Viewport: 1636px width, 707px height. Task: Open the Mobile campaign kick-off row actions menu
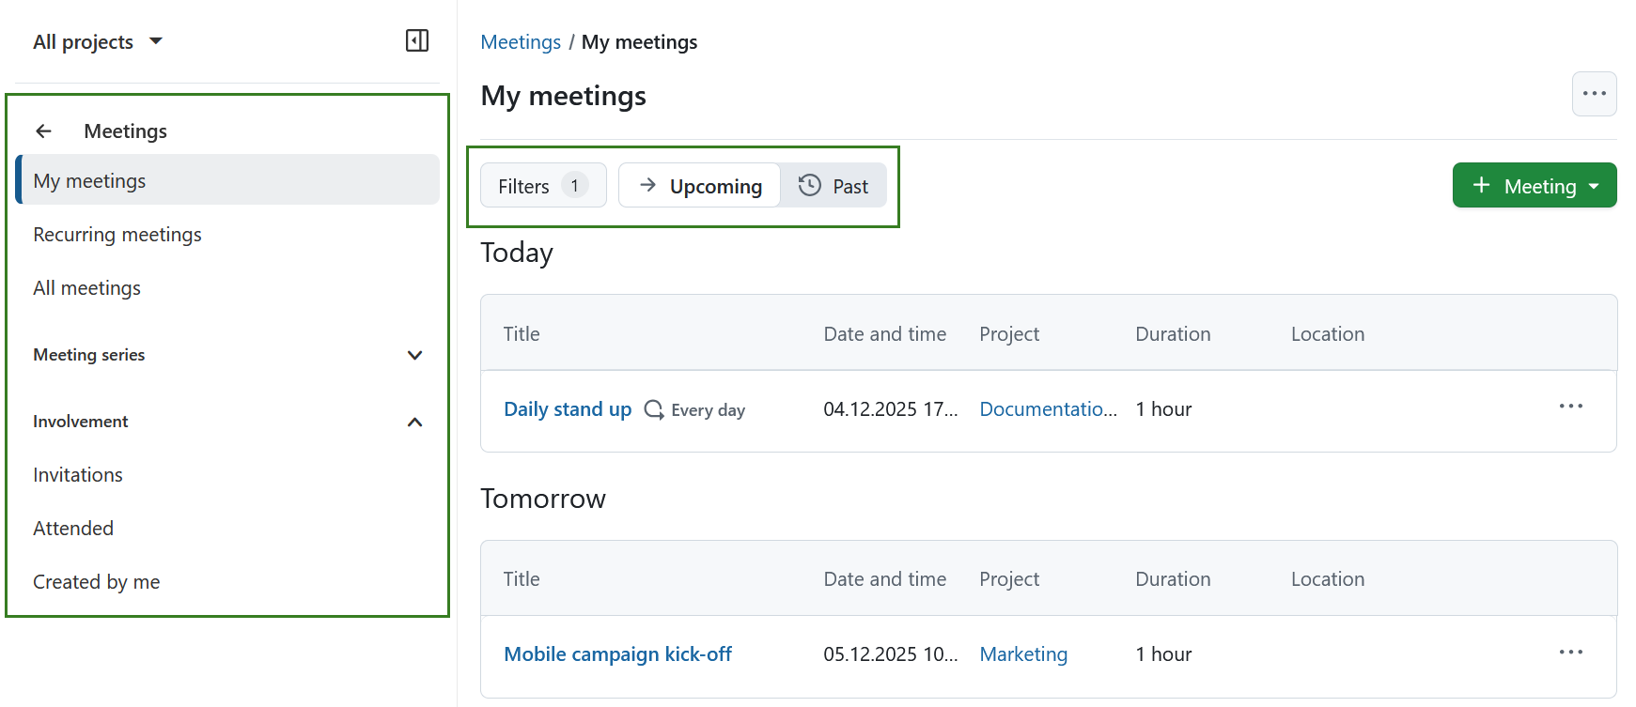[1570, 653]
